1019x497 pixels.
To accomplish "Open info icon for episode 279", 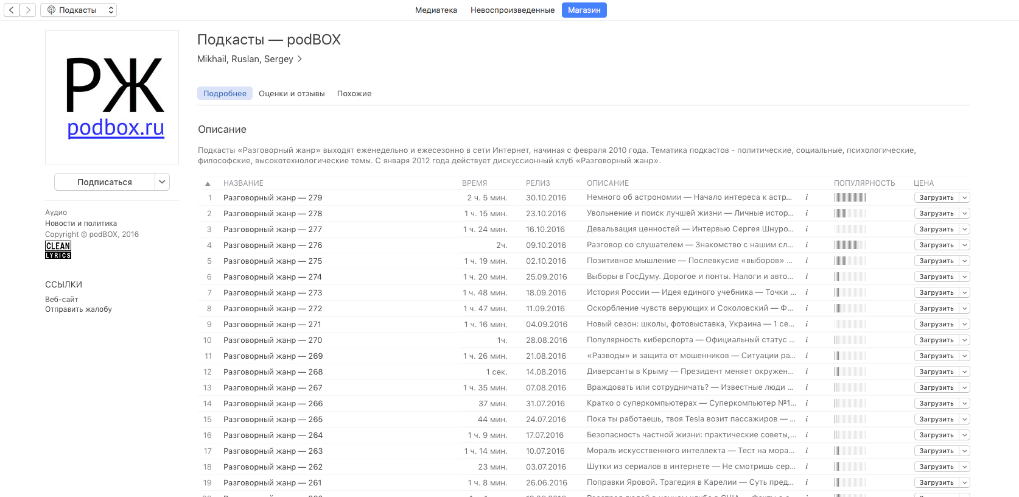I will pyautogui.click(x=807, y=197).
